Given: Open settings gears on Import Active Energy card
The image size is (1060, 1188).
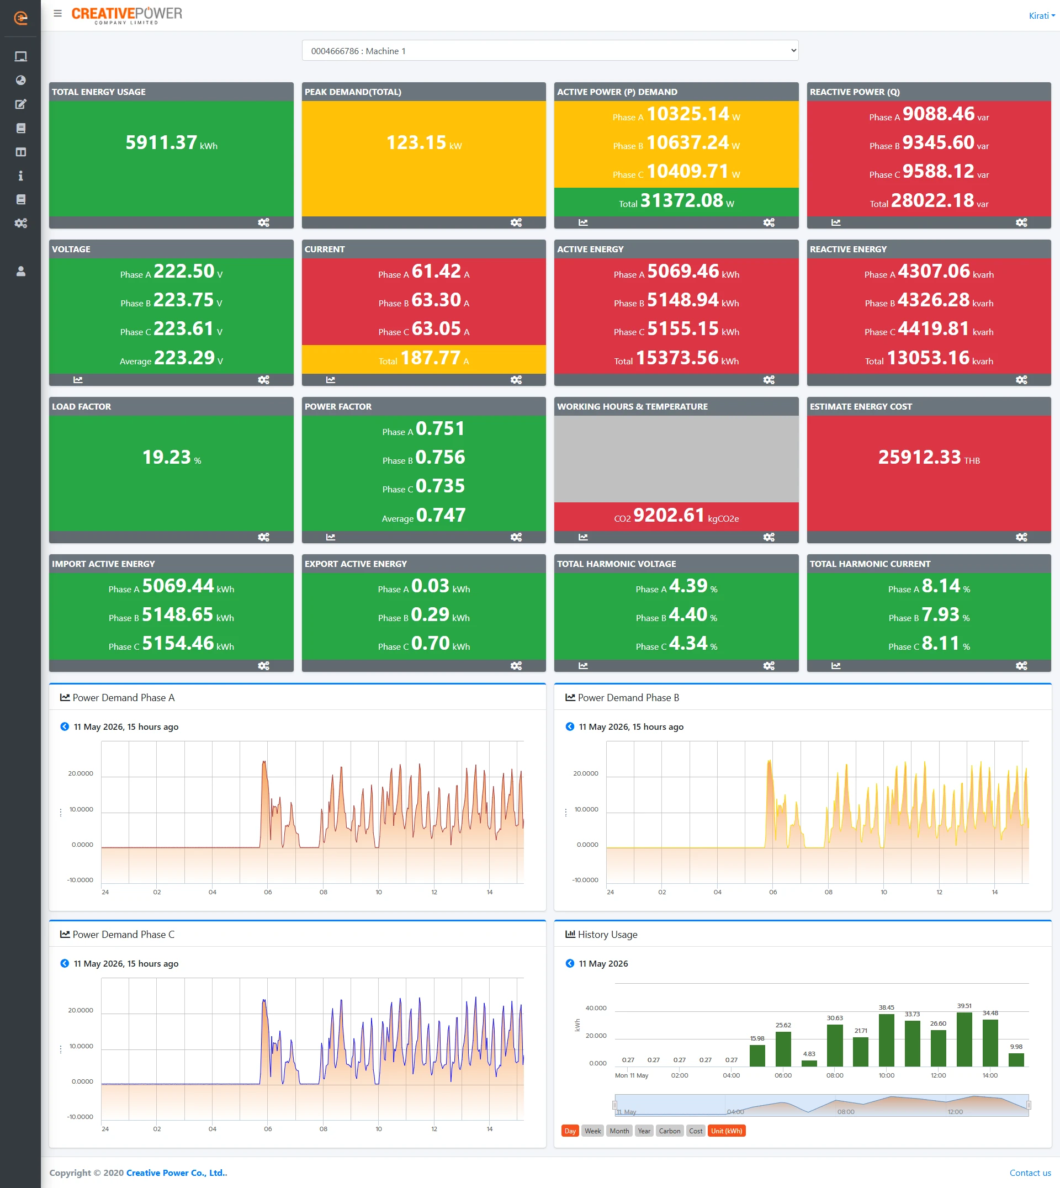Looking at the screenshot, I should pyautogui.click(x=264, y=666).
